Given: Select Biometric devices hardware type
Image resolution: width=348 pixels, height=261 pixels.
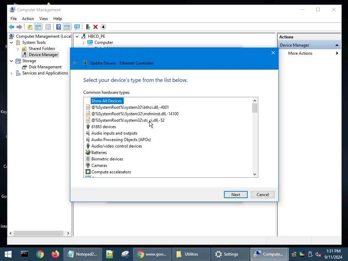Looking at the screenshot, I should [x=107, y=159].
